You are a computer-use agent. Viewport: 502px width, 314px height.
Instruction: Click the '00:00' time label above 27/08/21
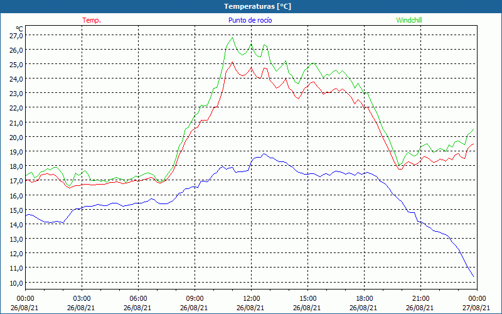477,299
